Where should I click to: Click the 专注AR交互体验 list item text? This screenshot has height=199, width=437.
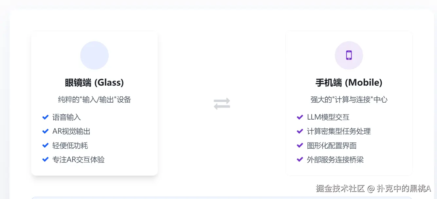point(78,160)
